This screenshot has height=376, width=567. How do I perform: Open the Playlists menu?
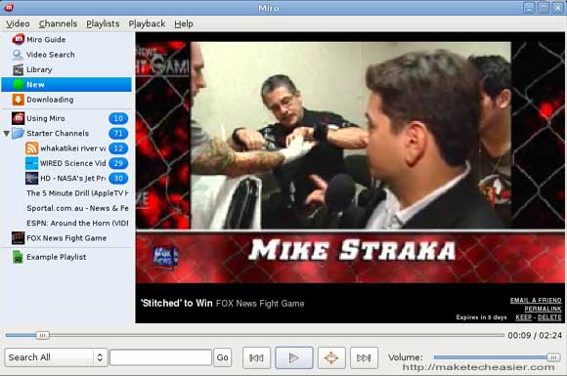(x=103, y=23)
